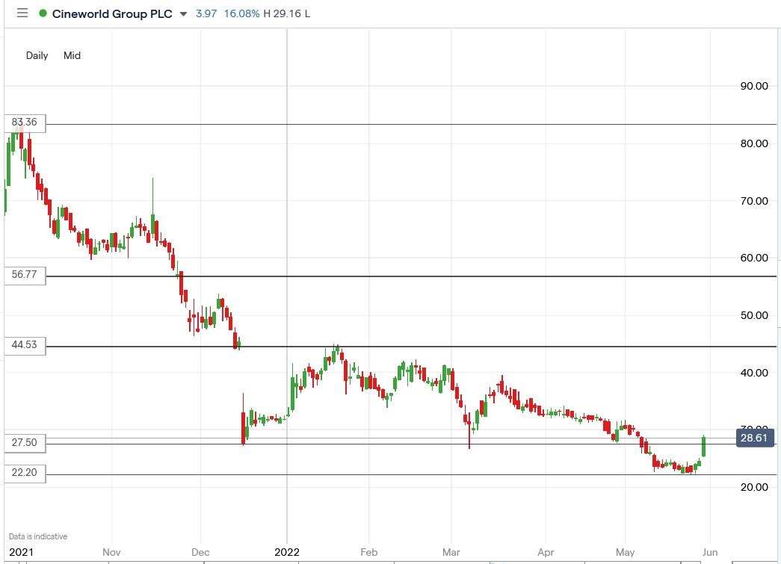Select the 56.77 price level label
Image resolution: width=781 pixels, height=564 pixels.
coord(23,276)
